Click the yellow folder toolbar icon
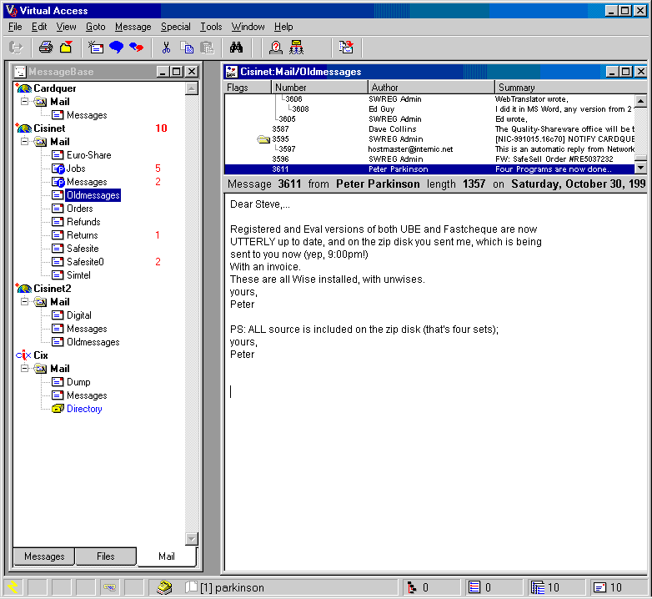Screen dimensions: 652x599 coord(67,48)
